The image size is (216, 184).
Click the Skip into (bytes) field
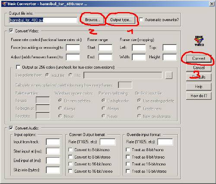53,170
